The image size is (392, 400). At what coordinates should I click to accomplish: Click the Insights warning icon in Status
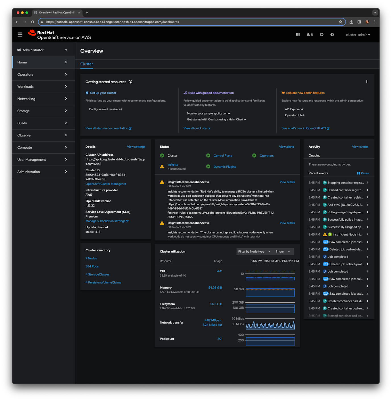point(162,166)
